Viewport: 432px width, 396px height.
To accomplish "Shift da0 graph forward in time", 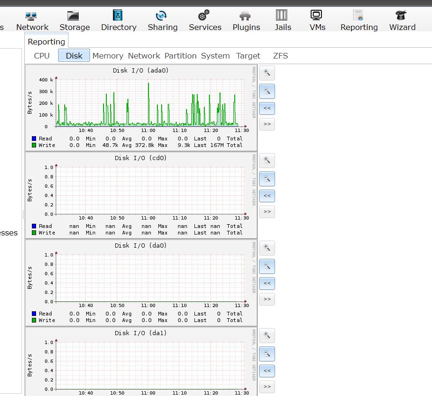I will tap(267, 299).
